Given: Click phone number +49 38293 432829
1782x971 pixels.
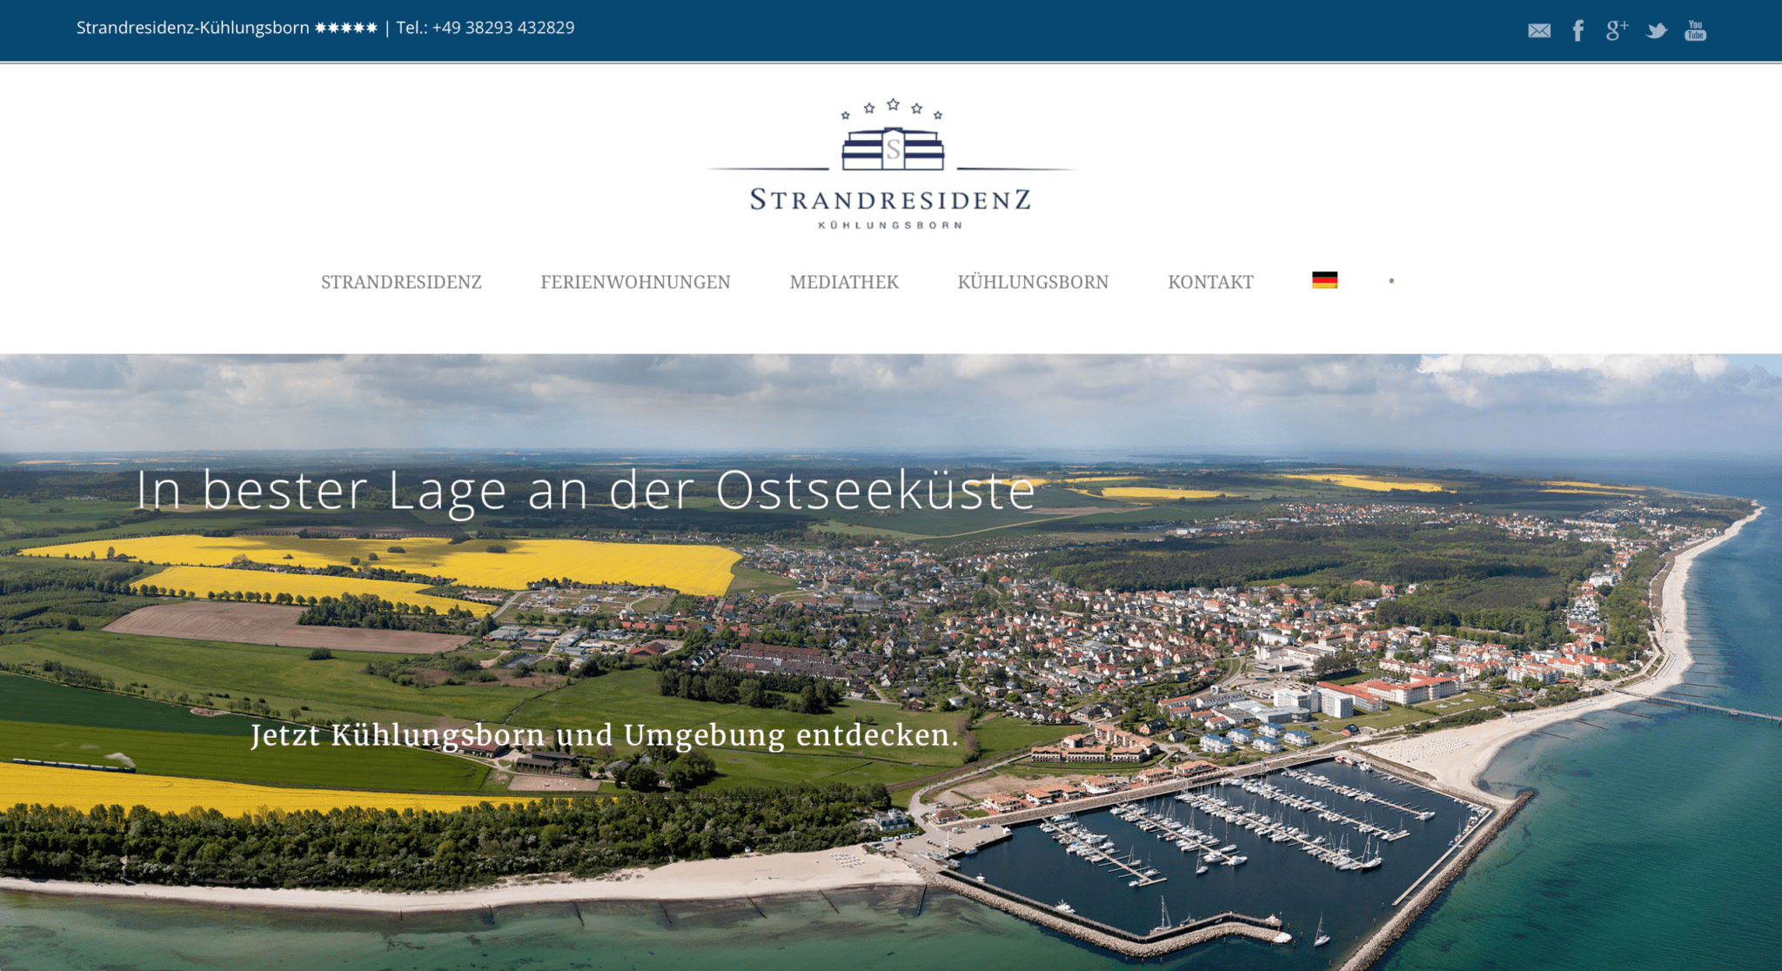Looking at the screenshot, I should 503,28.
